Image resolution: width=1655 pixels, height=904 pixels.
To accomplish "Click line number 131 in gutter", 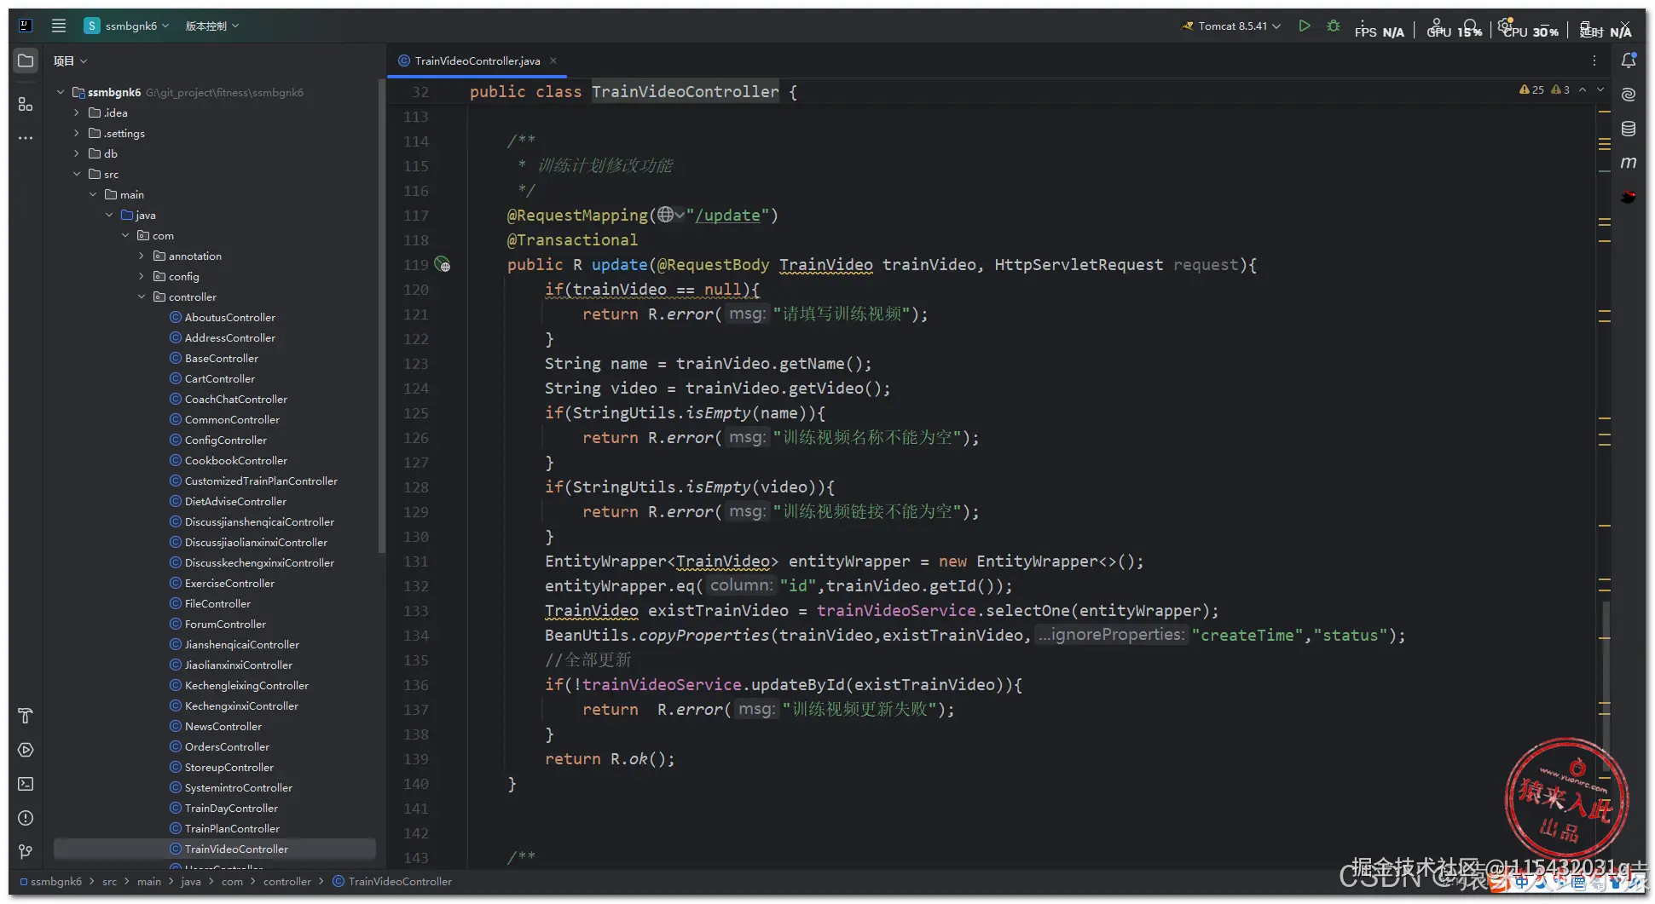I will [x=416, y=561].
